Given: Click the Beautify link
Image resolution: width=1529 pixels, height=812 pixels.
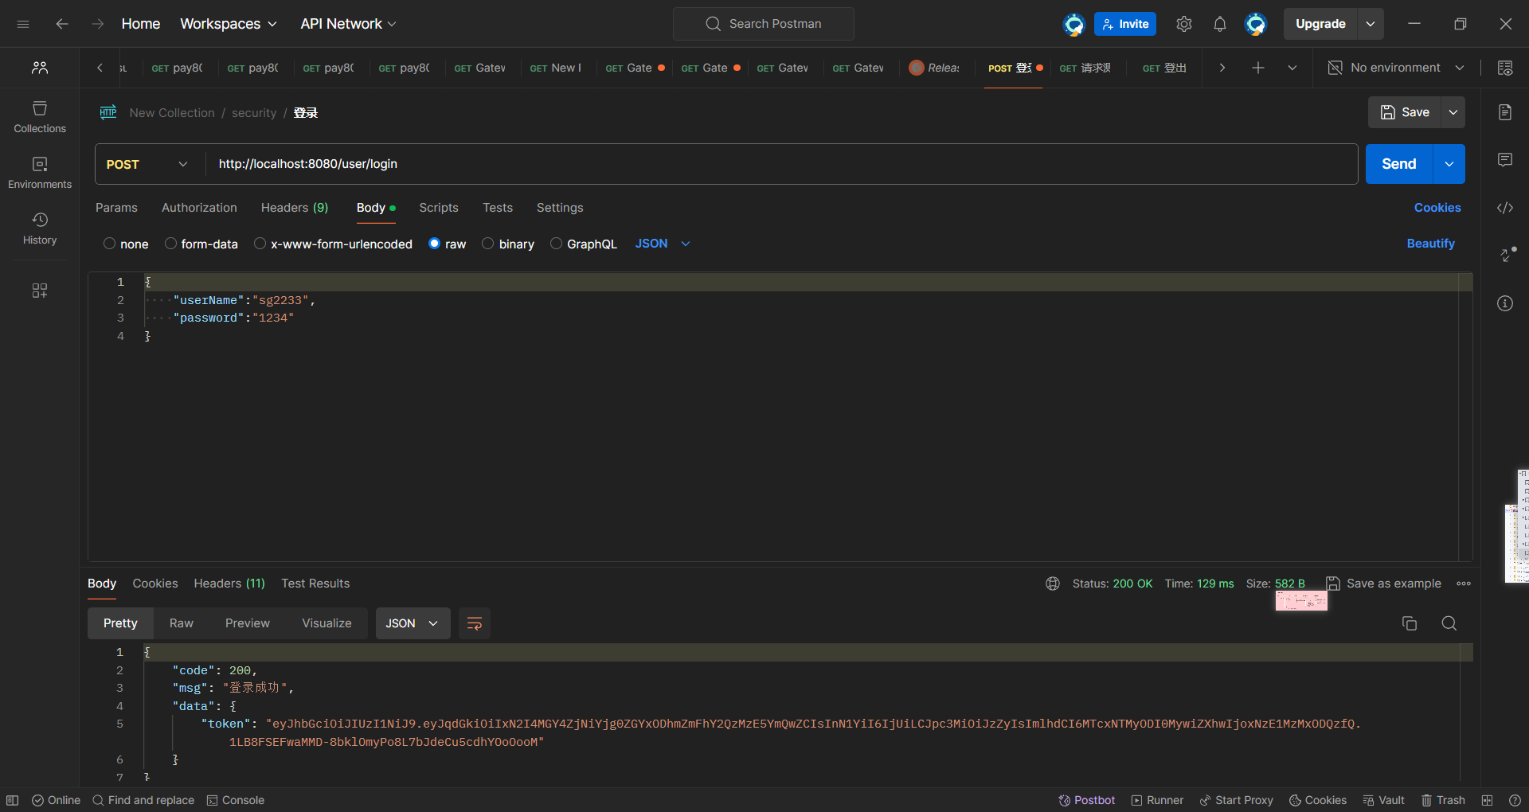Looking at the screenshot, I should pyautogui.click(x=1431, y=244).
